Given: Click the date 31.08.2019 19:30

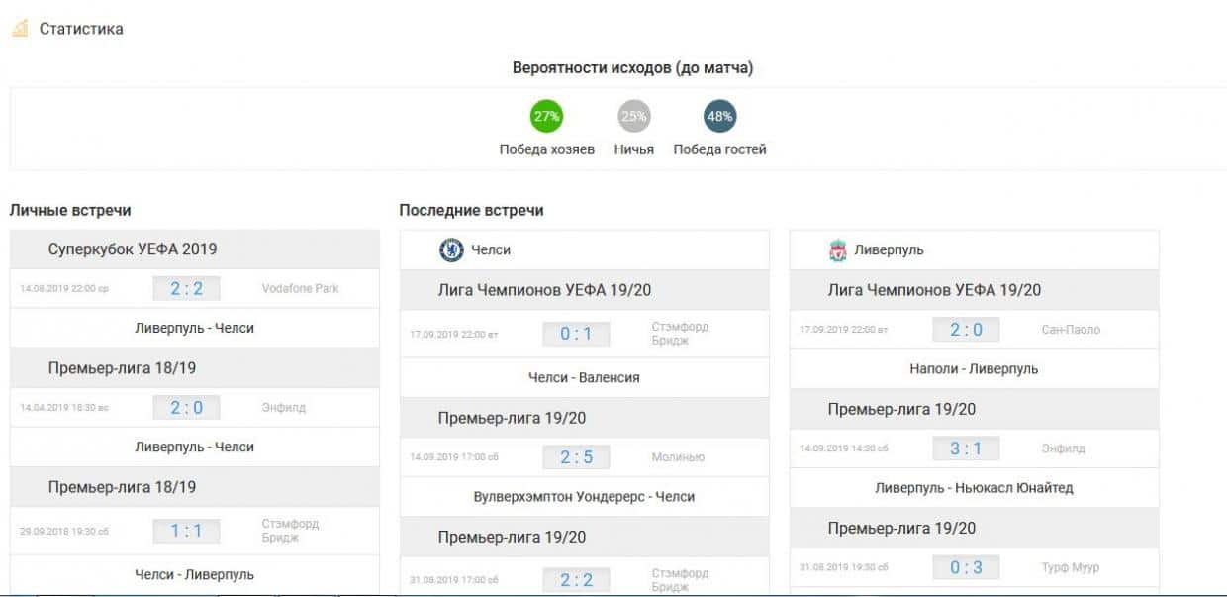Looking at the screenshot, I should (844, 567).
